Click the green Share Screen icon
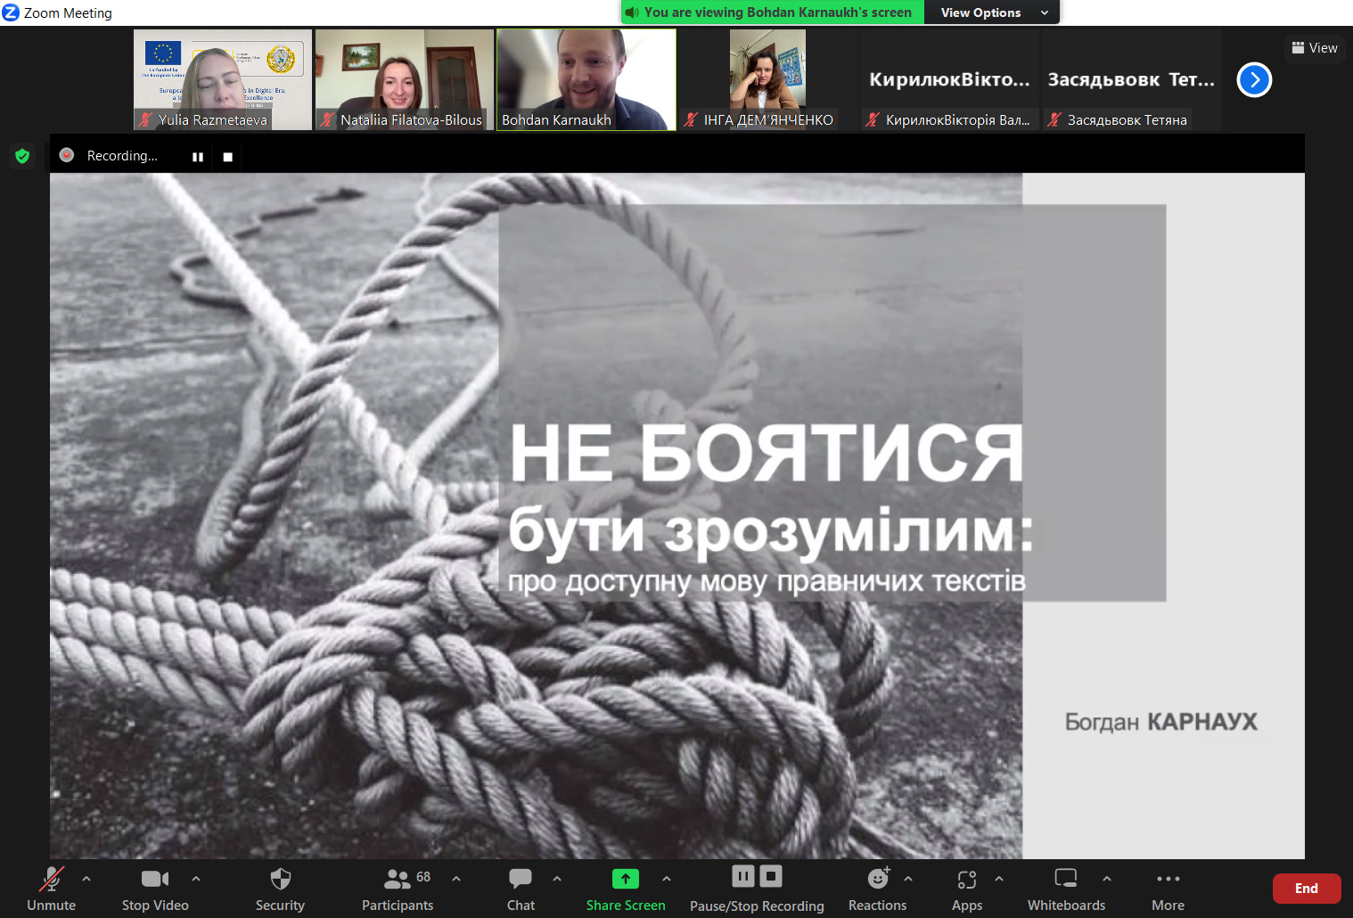Screen dimensions: 1353x918 [626, 880]
